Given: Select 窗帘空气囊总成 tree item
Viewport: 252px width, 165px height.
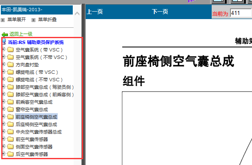Looking at the screenshot, I should 32,109.
